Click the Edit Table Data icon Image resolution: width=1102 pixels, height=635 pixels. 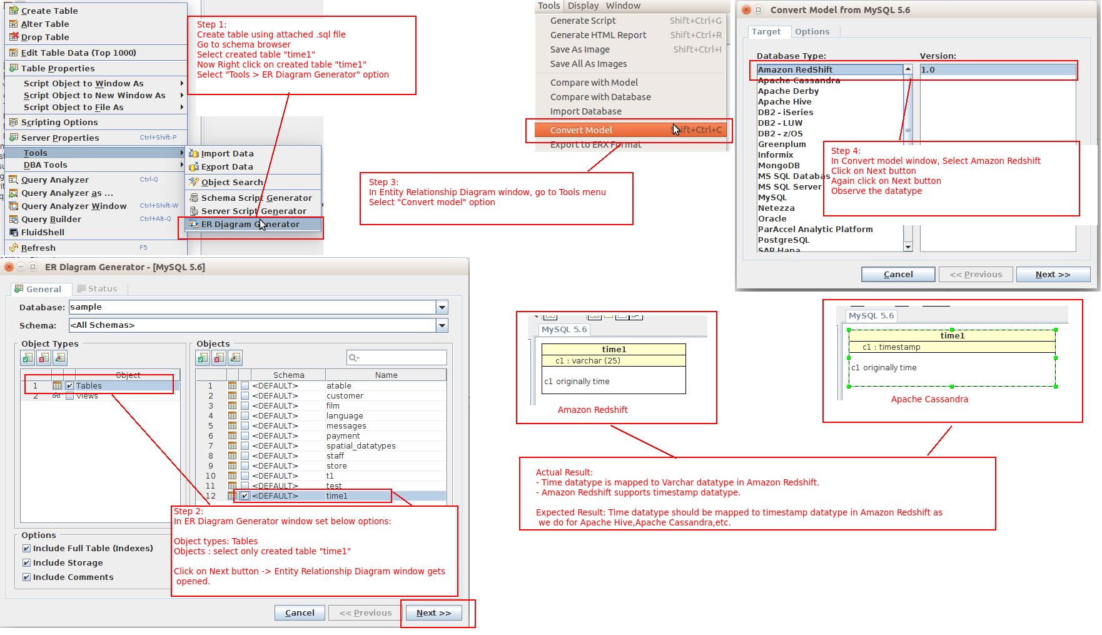(14, 53)
